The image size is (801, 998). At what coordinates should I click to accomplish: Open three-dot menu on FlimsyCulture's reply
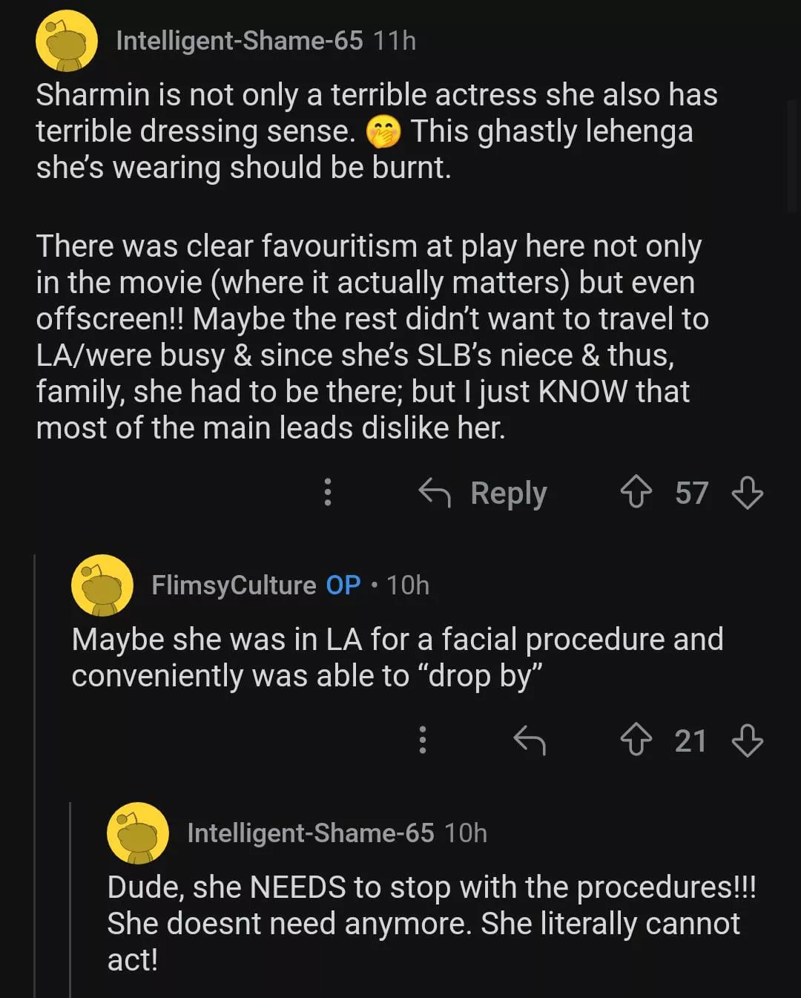point(423,741)
